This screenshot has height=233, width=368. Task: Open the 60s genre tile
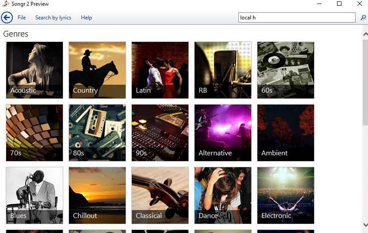pos(286,70)
